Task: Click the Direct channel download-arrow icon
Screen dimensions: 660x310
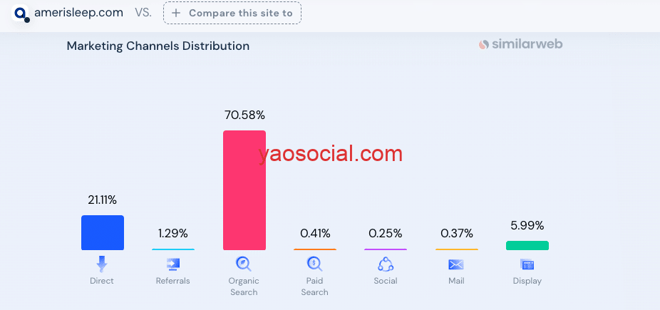Action: click(102, 264)
